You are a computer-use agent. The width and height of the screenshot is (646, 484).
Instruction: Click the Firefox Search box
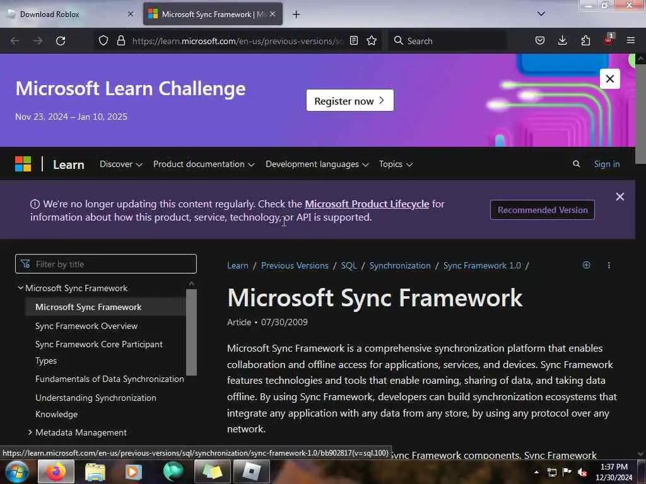(x=447, y=41)
